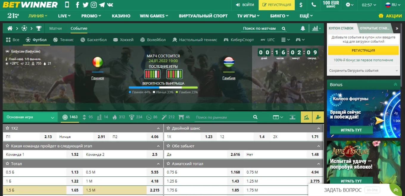This screenshot has height=196, width=405.
Task: Open the 02:57 time dropdown
Action: tap(369, 5)
